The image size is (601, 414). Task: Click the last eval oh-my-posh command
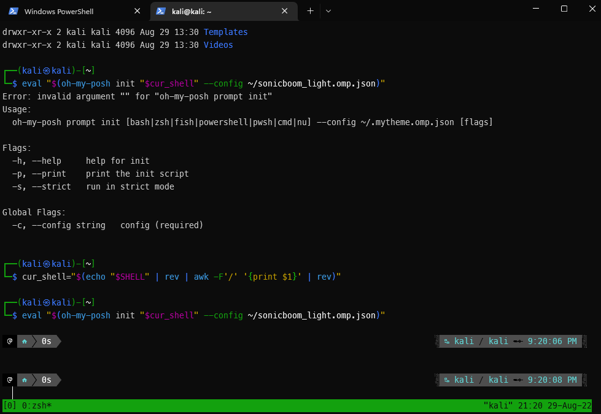pyautogui.click(x=204, y=316)
